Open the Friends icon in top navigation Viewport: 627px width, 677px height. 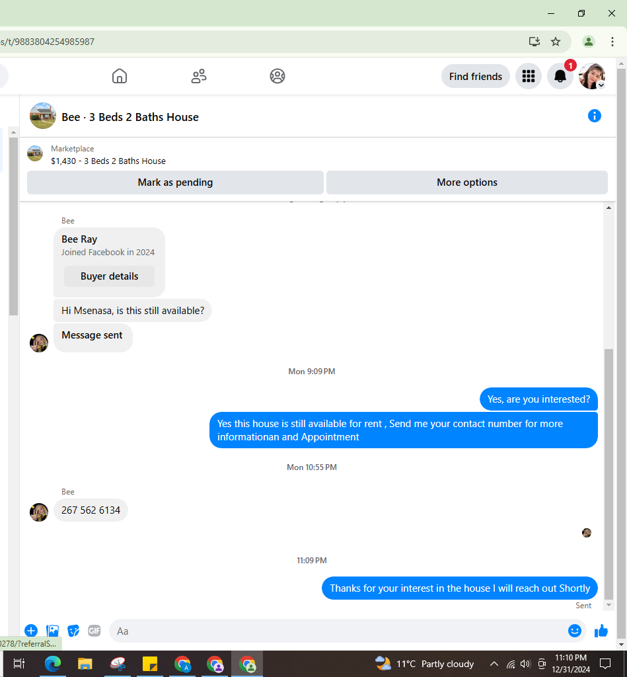click(x=198, y=76)
